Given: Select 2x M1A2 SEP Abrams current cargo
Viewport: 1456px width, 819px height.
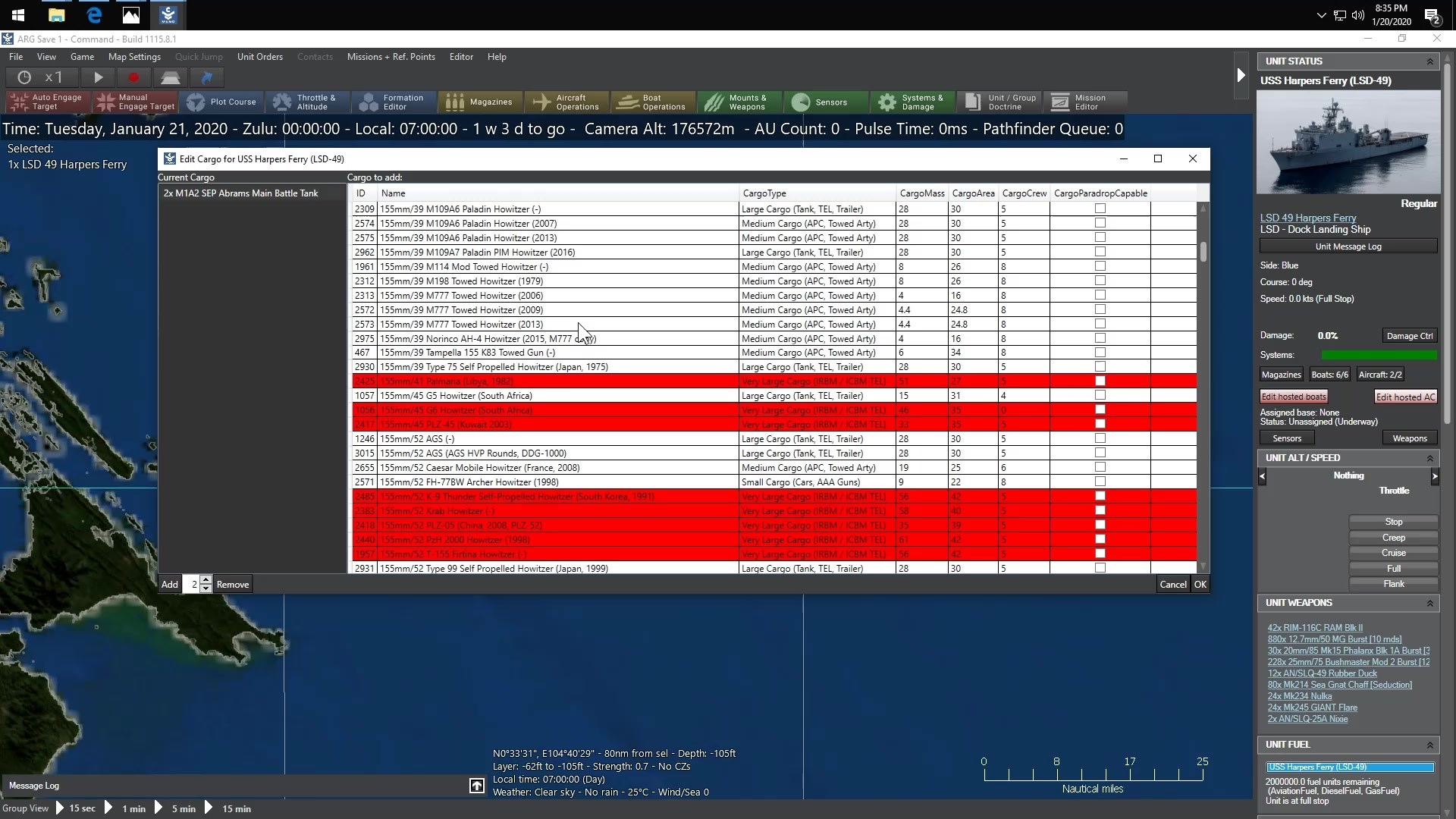Looking at the screenshot, I should [252, 193].
